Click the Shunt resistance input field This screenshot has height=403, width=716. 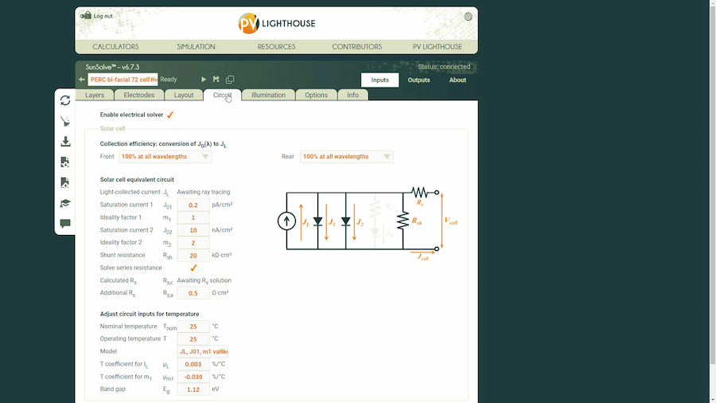[193, 256]
